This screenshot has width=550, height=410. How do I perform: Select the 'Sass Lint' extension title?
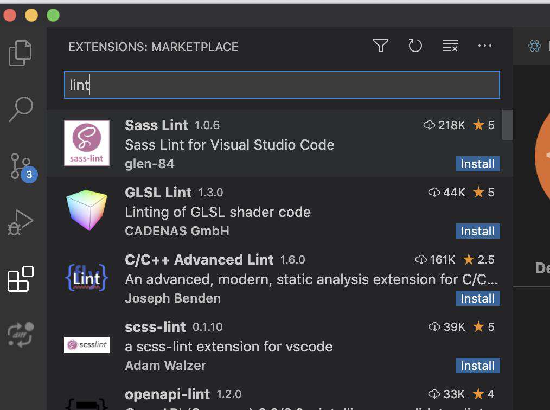(156, 125)
